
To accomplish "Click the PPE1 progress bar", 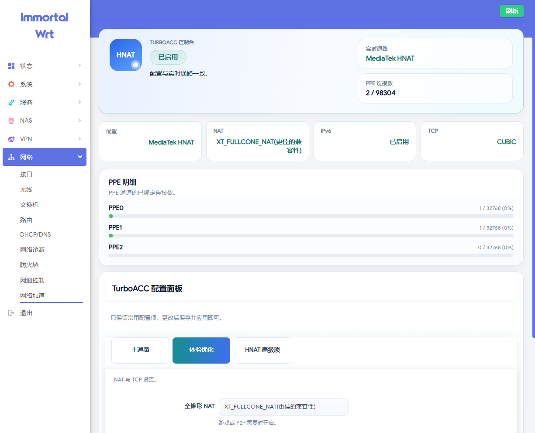I will pos(311,236).
